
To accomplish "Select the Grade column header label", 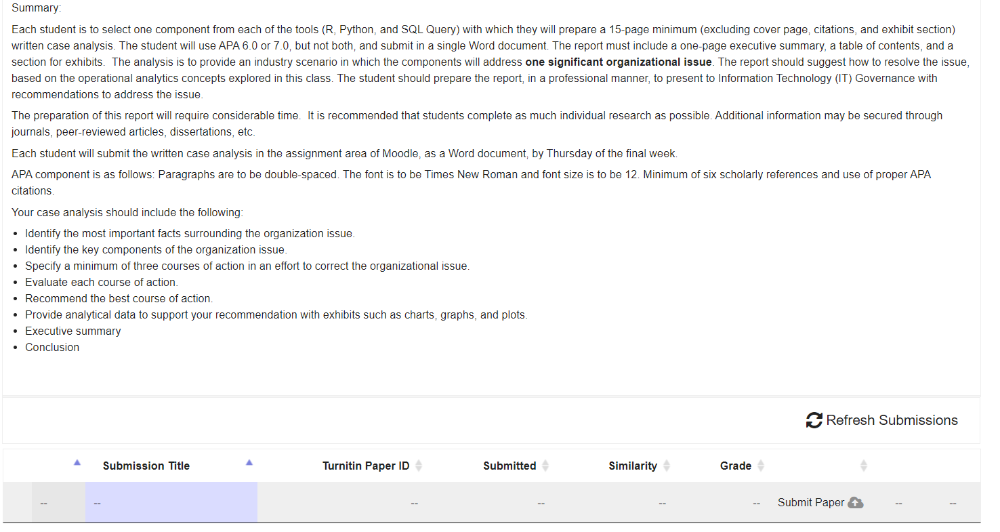I will tap(736, 466).
